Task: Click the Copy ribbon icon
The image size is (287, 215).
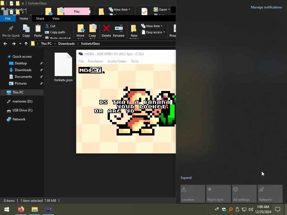Action: (x=26, y=31)
